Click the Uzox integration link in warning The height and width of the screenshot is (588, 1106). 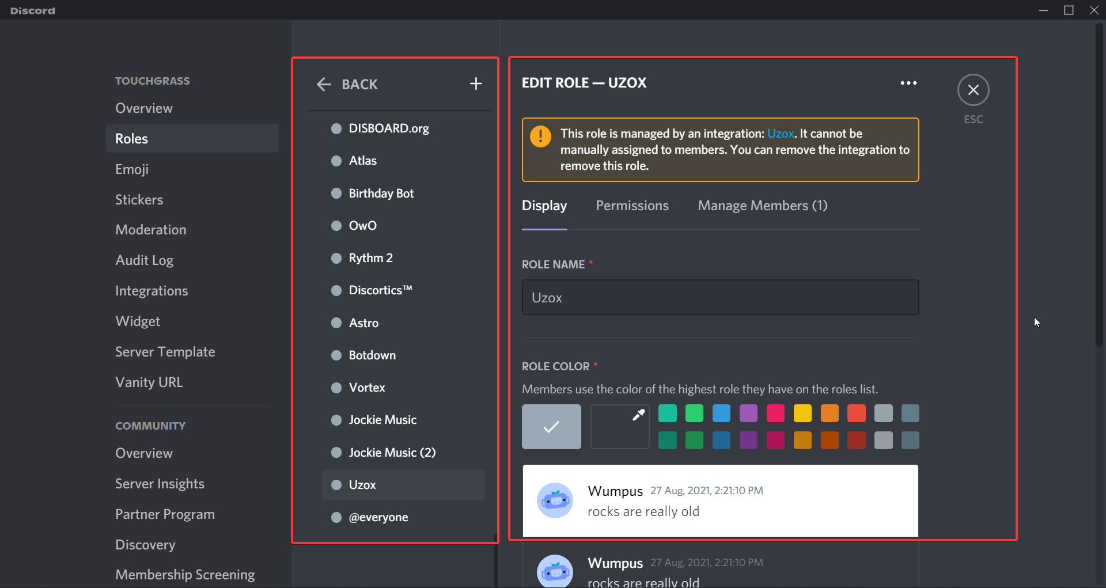pos(781,134)
